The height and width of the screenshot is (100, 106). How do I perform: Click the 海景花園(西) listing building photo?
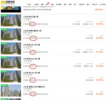[x=11, y=34]
